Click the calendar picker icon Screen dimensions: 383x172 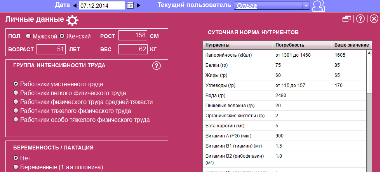(x=131, y=5)
